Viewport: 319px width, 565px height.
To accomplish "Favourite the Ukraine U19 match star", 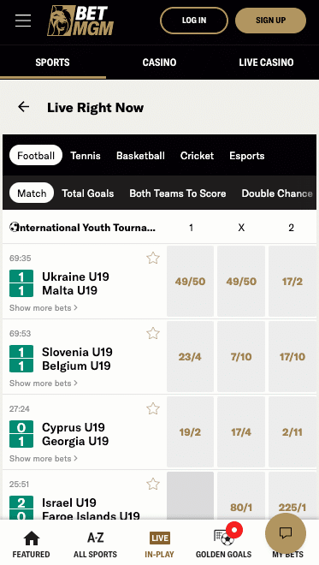I will [153, 258].
